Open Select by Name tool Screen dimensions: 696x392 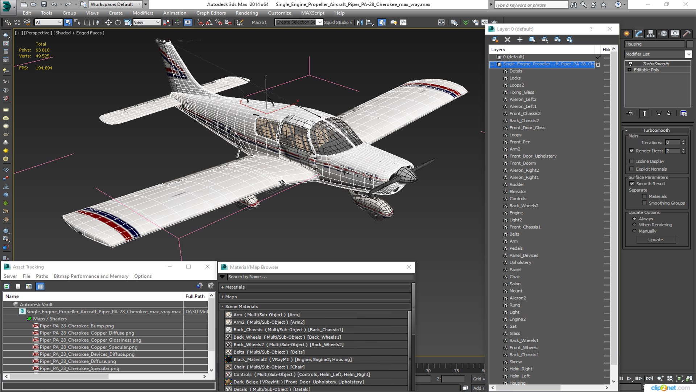coord(77,23)
